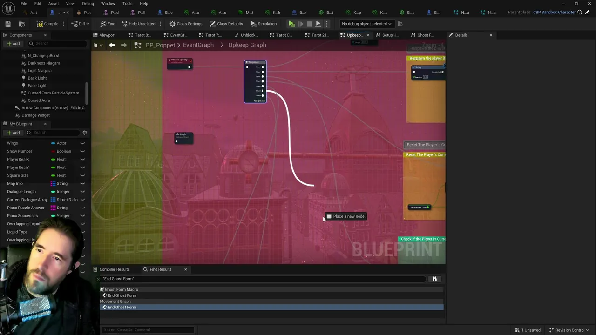Search components input field

(57, 44)
